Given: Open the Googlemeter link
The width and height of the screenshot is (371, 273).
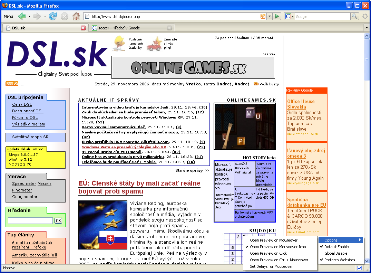Looking at the screenshot, I should (25, 197).
